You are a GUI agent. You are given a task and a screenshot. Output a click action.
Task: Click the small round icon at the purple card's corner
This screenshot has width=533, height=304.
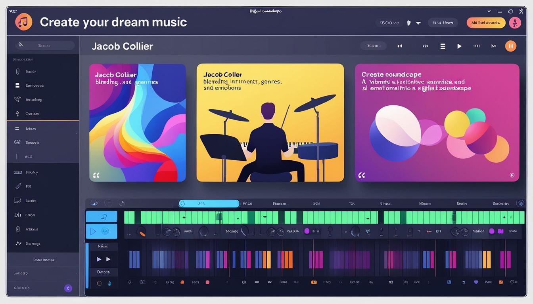(512, 175)
